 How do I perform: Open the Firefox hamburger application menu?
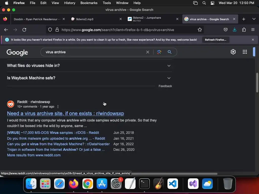coord(253,30)
